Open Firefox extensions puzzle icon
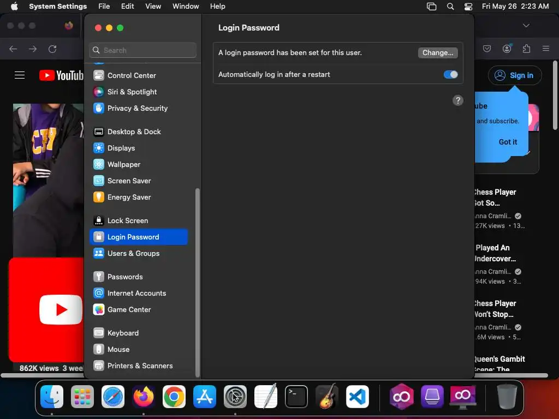Screen dimensions: 559x419 coord(527,49)
